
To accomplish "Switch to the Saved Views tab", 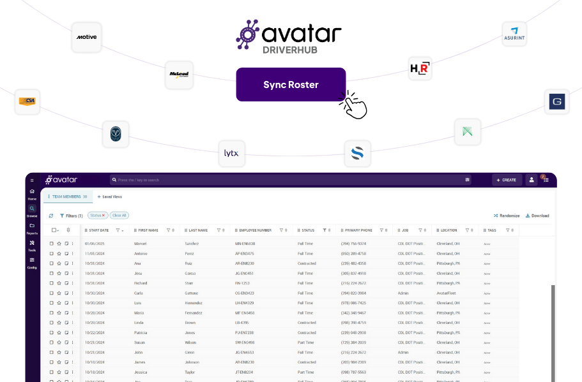I will point(109,196).
